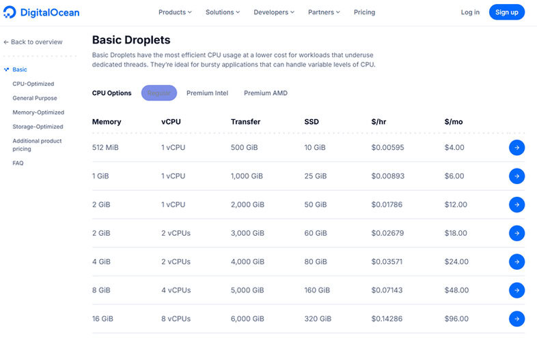The width and height of the screenshot is (537, 340).
Task: Open the Solutions dropdown menu
Action: tap(223, 12)
